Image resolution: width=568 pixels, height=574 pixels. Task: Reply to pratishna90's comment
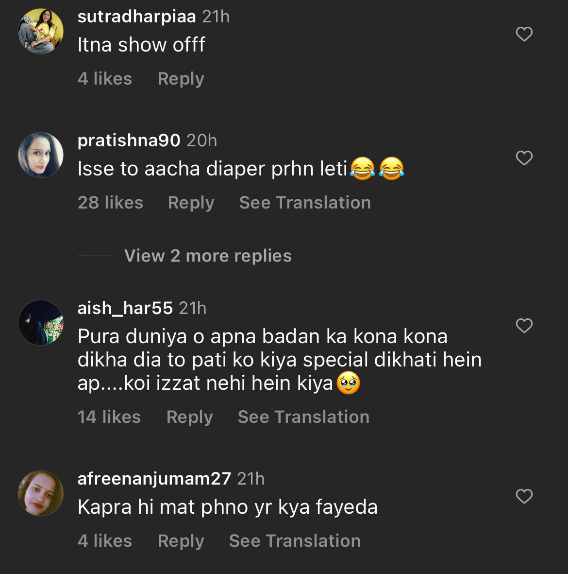pos(191,203)
